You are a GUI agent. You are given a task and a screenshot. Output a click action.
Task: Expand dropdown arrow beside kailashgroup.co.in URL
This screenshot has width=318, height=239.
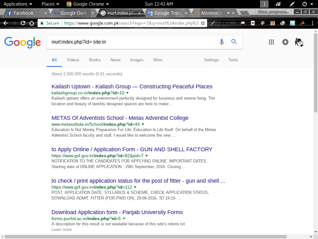click(127, 93)
